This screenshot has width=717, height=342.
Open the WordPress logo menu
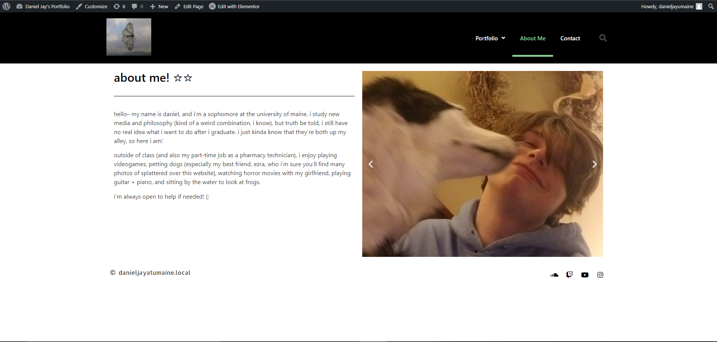click(x=6, y=6)
